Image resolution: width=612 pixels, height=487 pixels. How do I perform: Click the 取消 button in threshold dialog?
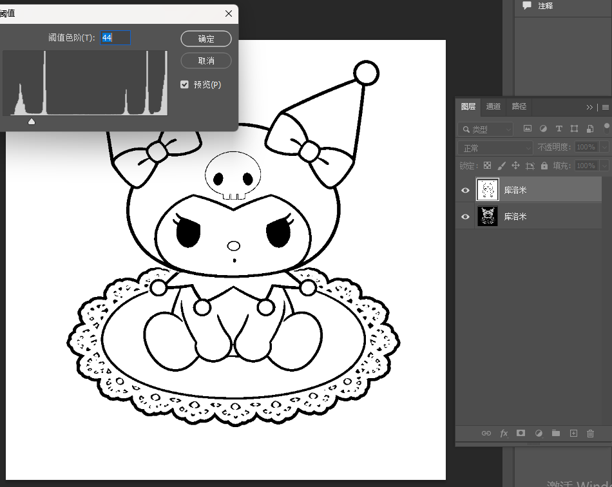pyautogui.click(x=206, y=61)
